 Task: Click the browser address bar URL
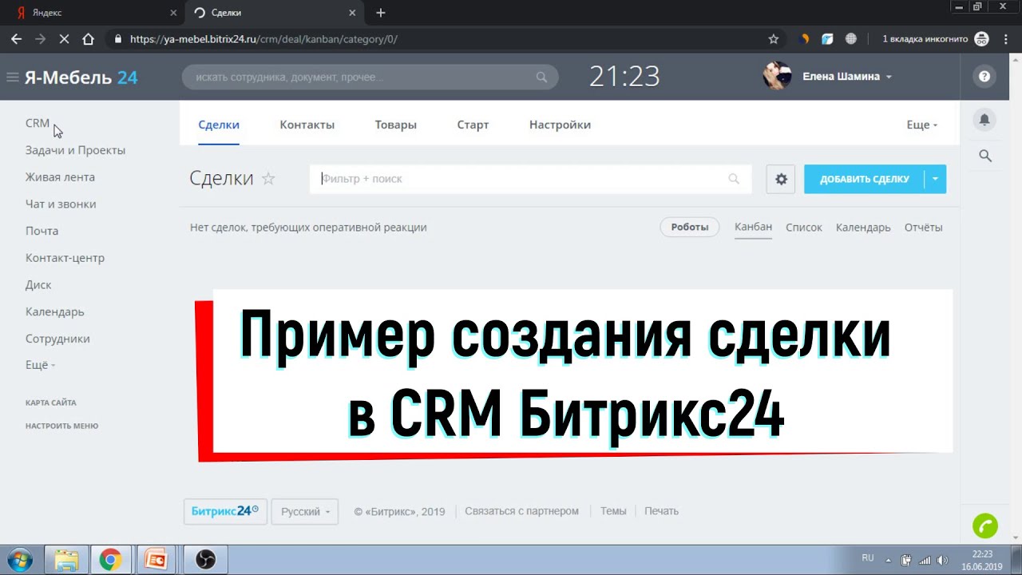coord(263,38)
